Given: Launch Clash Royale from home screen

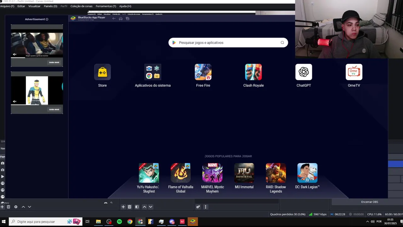Looking at the screenshot, I should point(253,72).
